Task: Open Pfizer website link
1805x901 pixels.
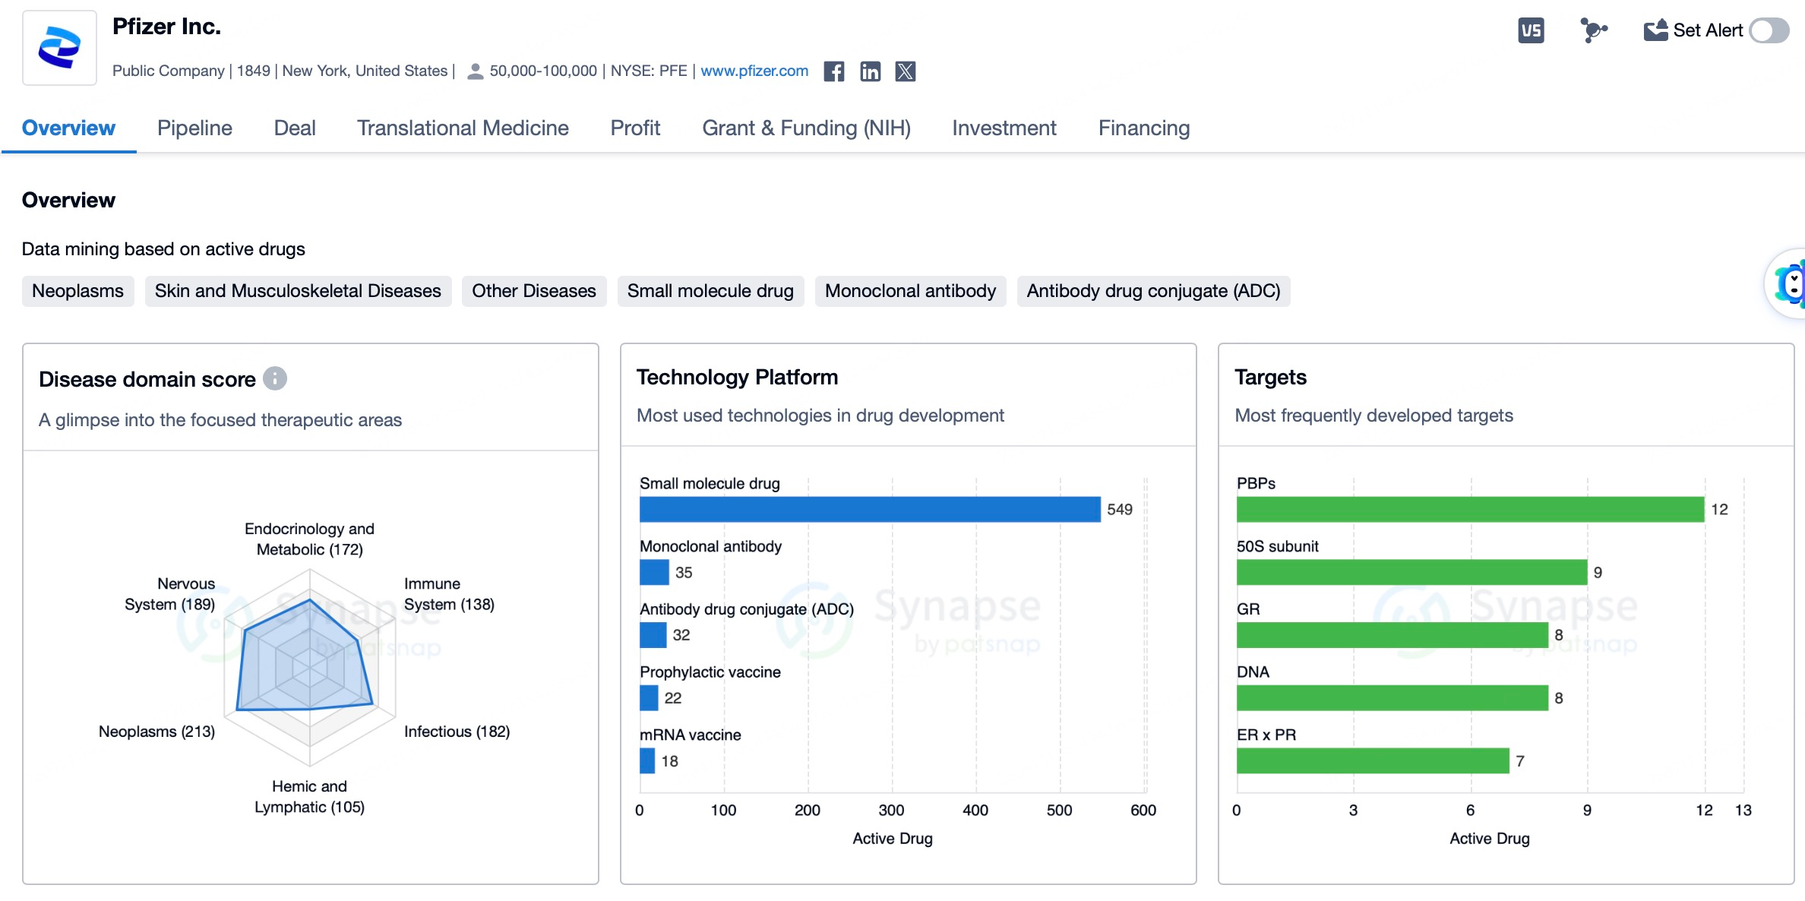Action: pyautogui.click(x=754, y=71)
